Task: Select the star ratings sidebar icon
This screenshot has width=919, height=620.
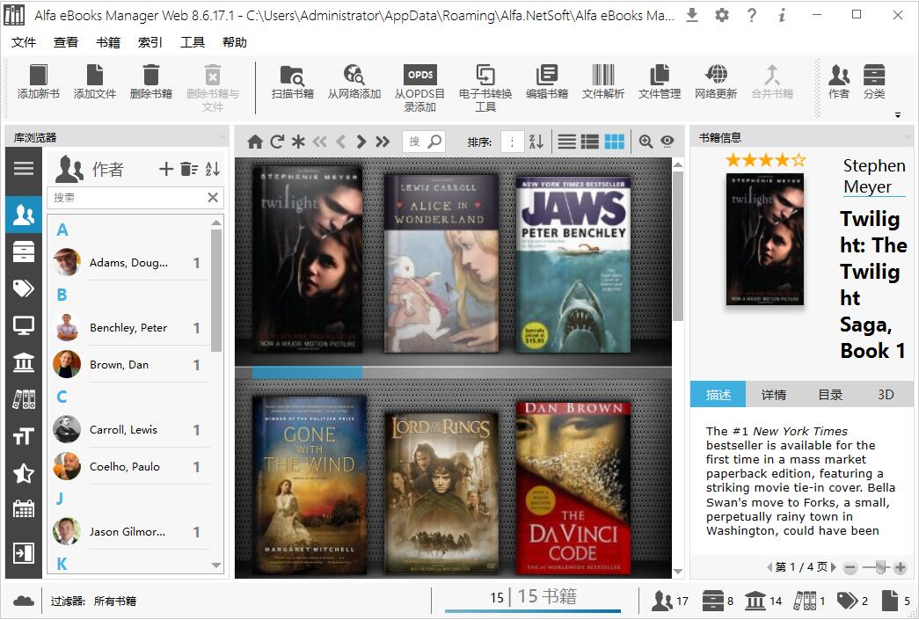Action: [24, 472]
